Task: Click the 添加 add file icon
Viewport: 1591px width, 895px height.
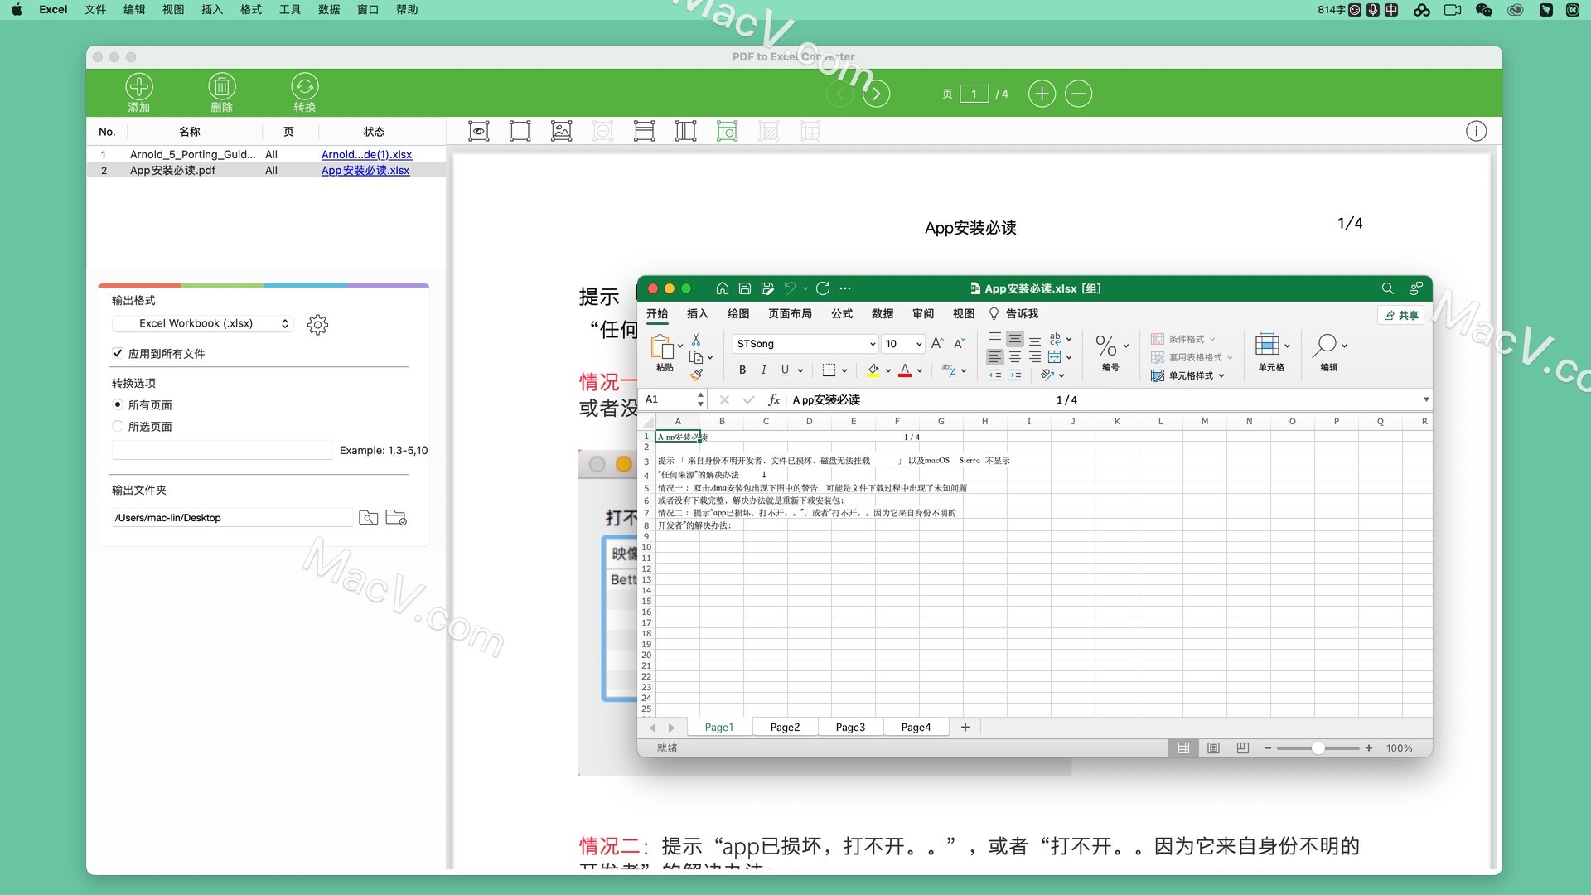Action: [x=138, y=87]
